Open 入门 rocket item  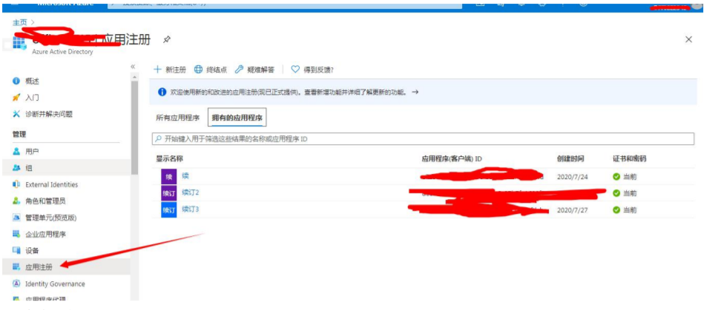[32, 97]
